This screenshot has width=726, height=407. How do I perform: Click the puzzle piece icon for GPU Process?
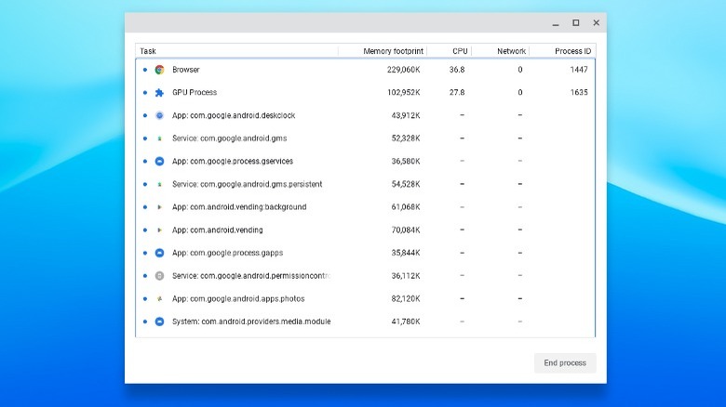[159, 93]
